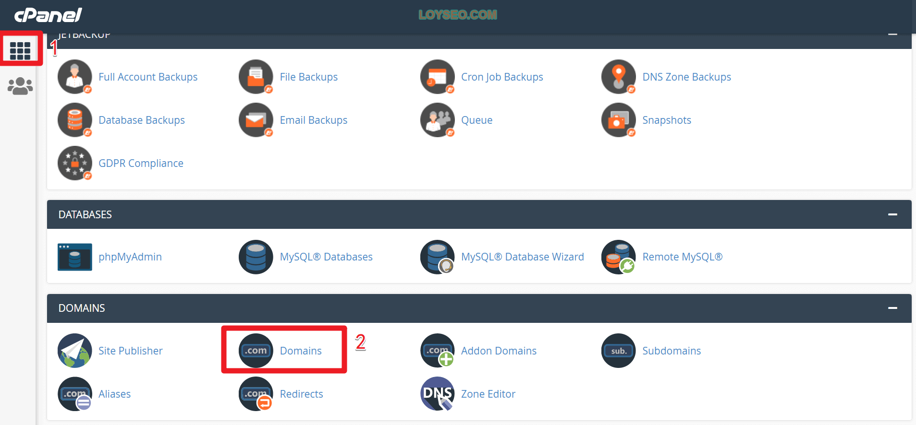Screen dimensions: 916x425
Task: Click the phpMyAdmin icon
Action: click(75, 257)
